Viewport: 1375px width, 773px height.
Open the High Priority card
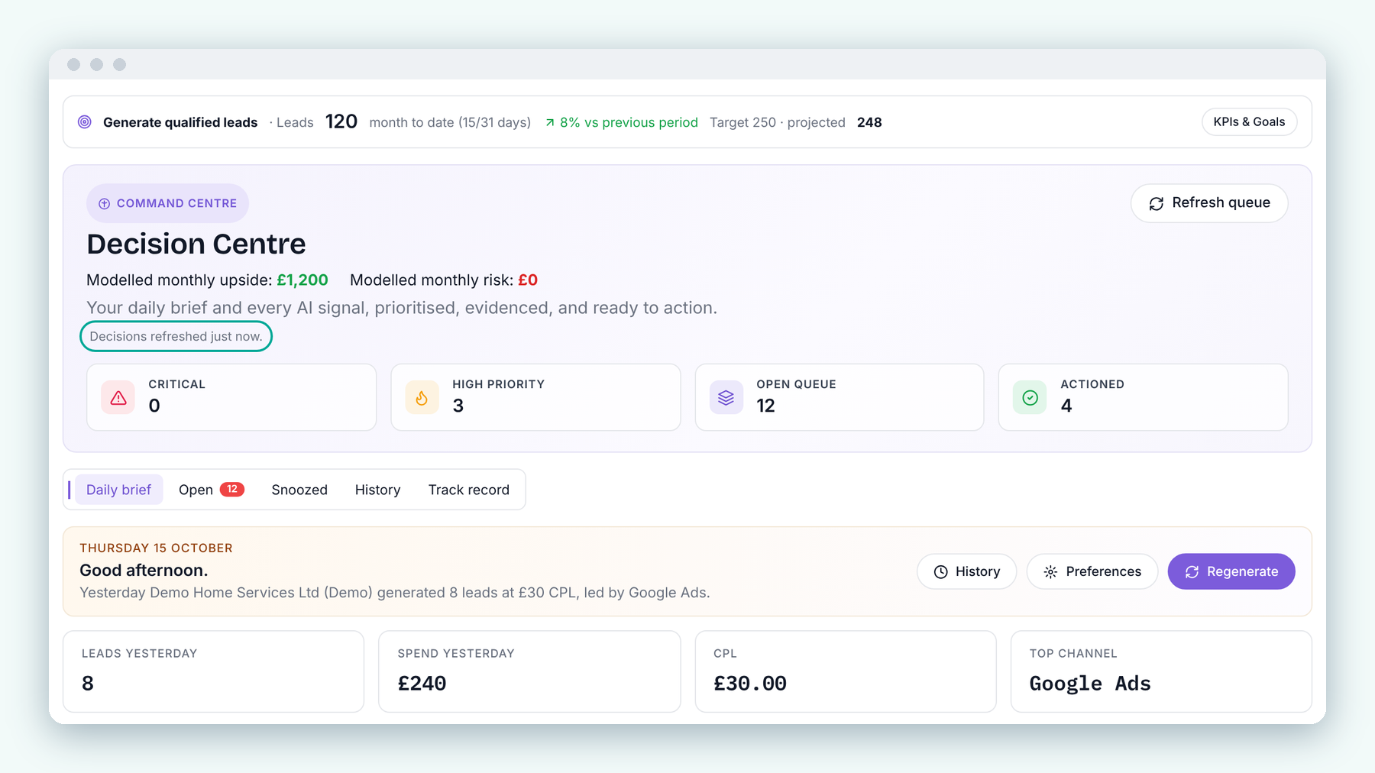(535, 397)
